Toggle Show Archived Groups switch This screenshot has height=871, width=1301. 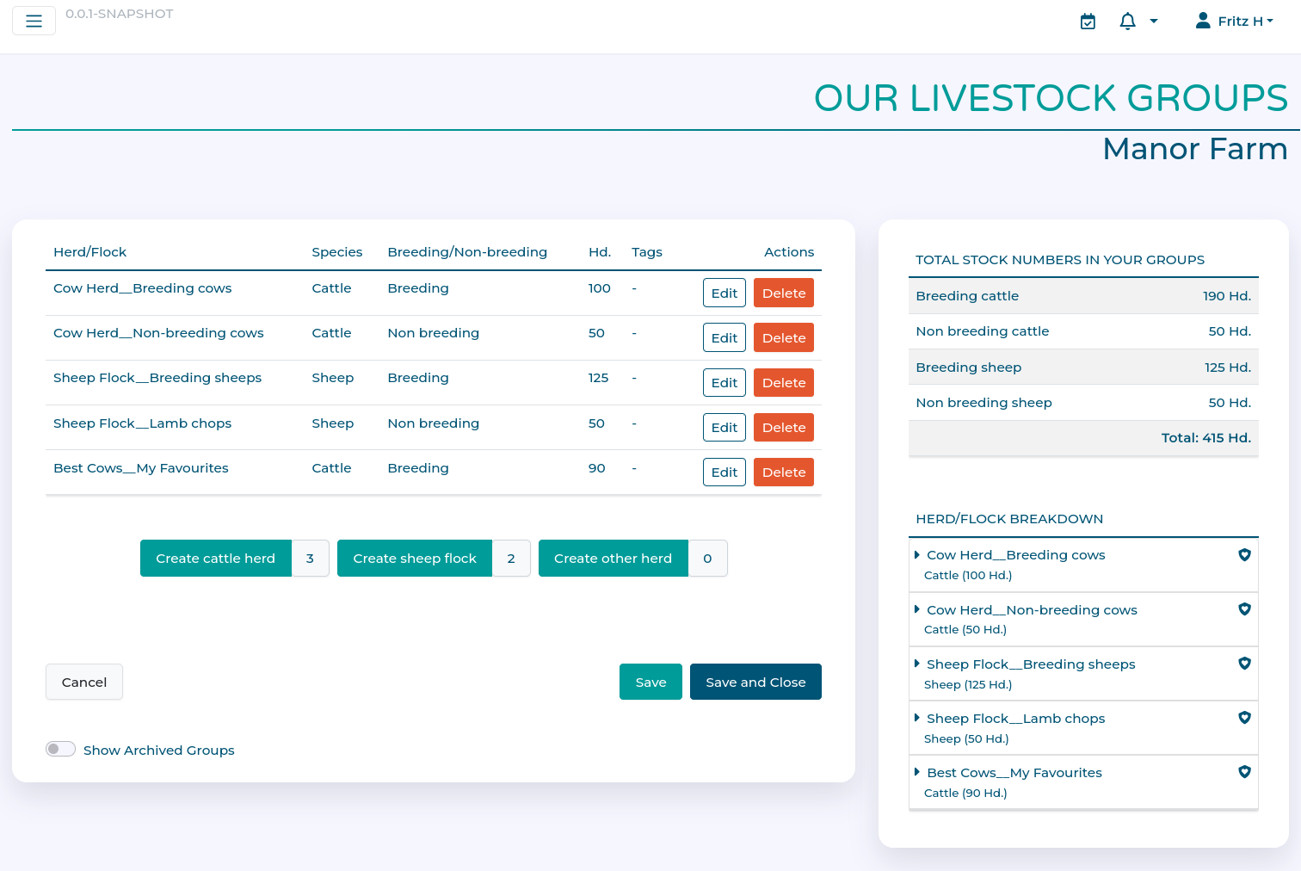tap(61, 749)
